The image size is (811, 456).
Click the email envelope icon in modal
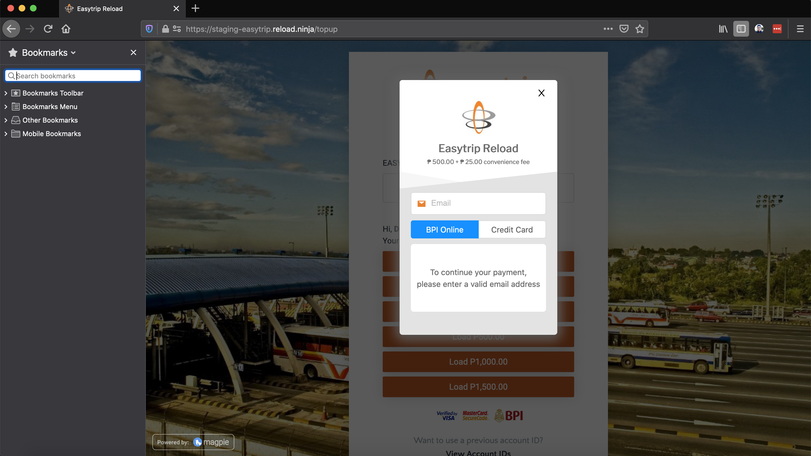coord(422,203)
